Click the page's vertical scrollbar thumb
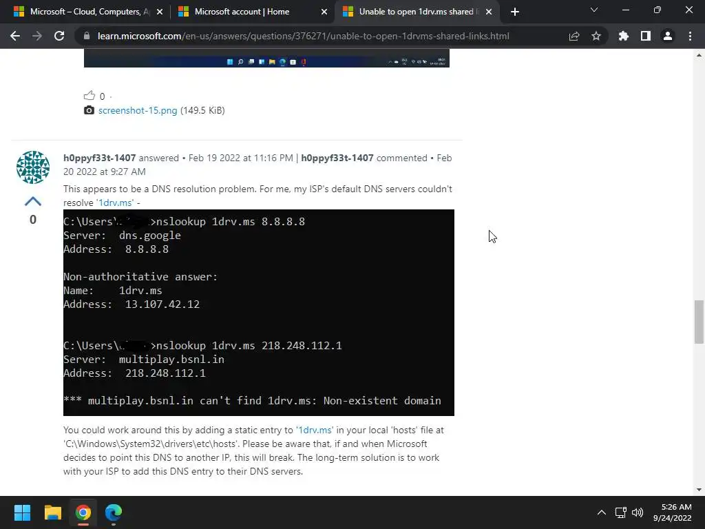Screen dimensions: 705x529 (699, 322)
